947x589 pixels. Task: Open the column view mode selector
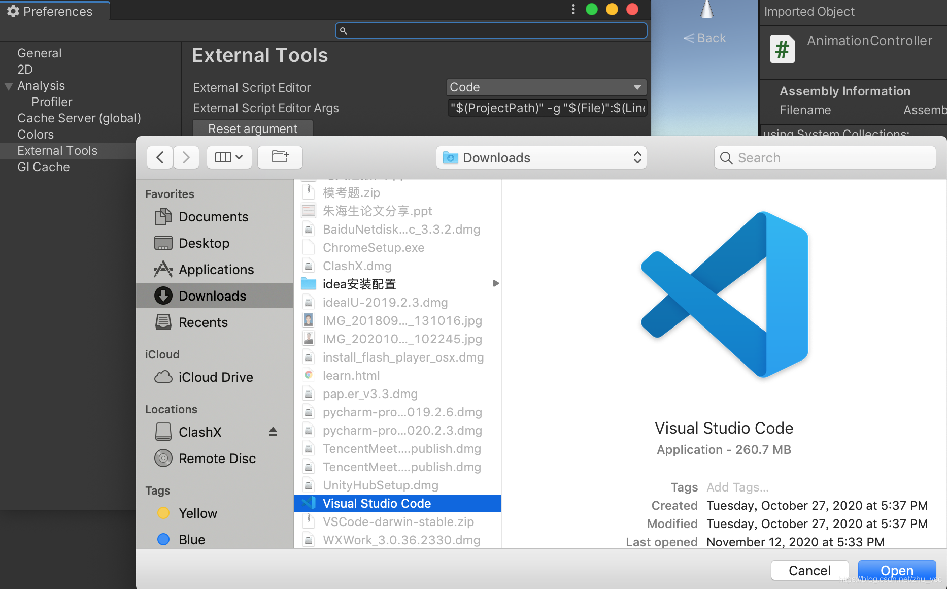(229, 157)
